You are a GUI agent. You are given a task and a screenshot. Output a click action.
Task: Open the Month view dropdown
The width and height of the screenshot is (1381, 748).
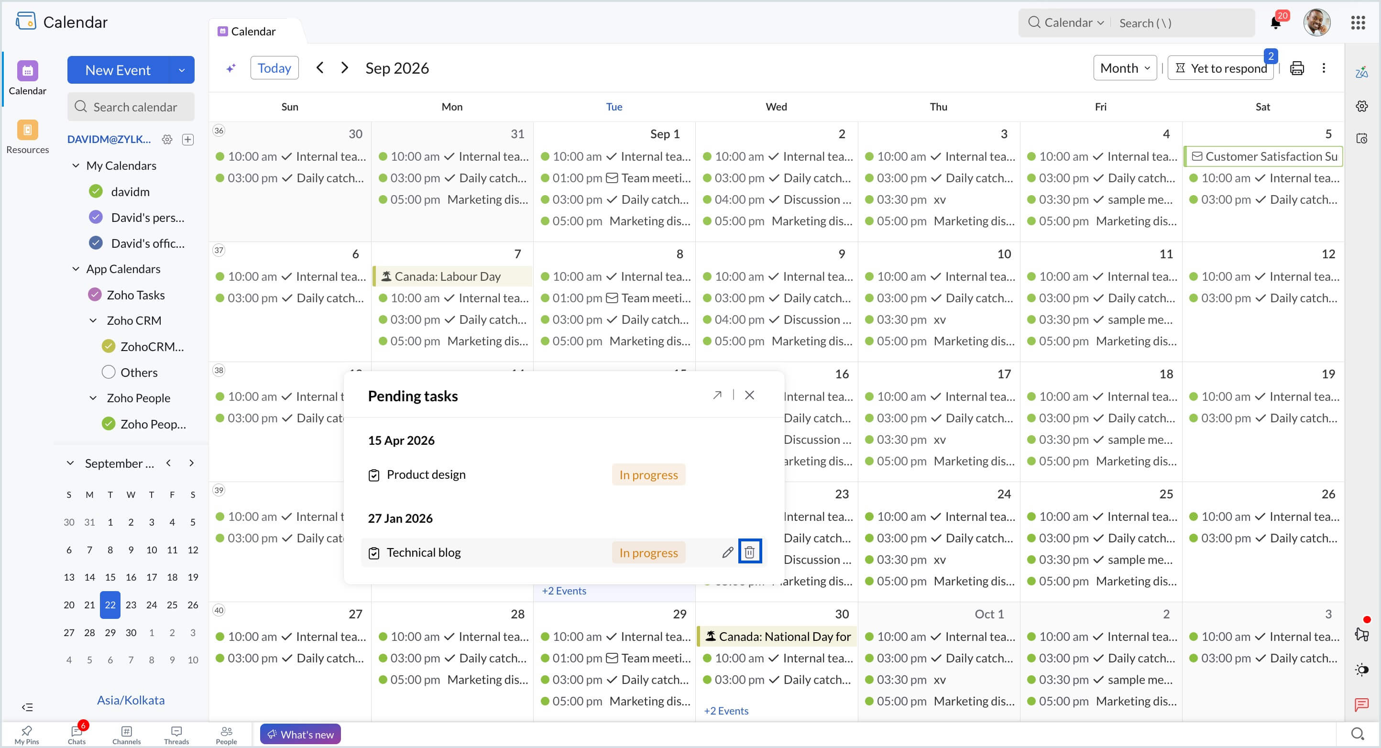(1125, 68)
